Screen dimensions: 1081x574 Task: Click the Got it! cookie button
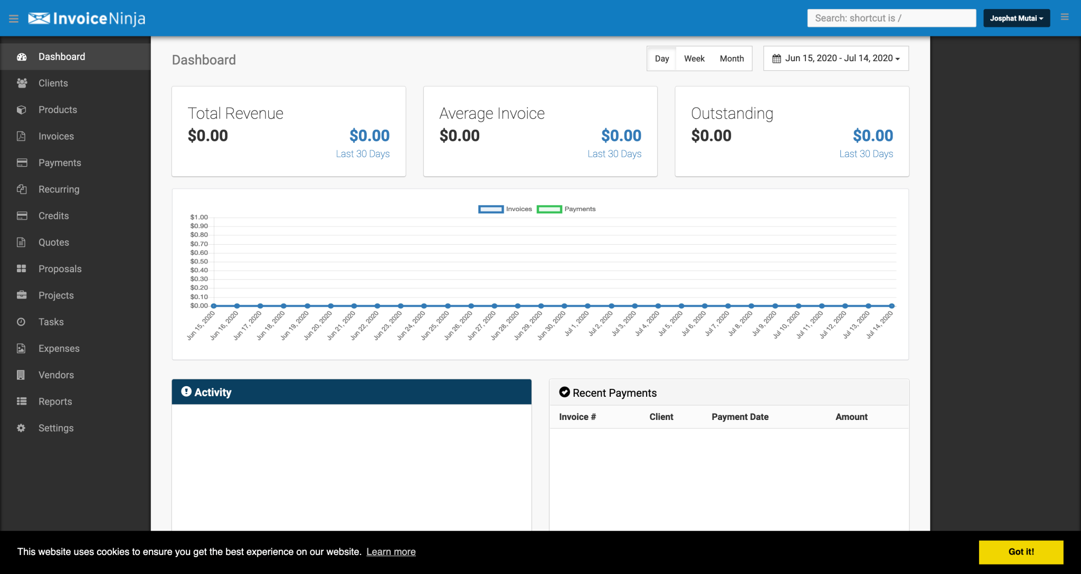coord(1020,552)
